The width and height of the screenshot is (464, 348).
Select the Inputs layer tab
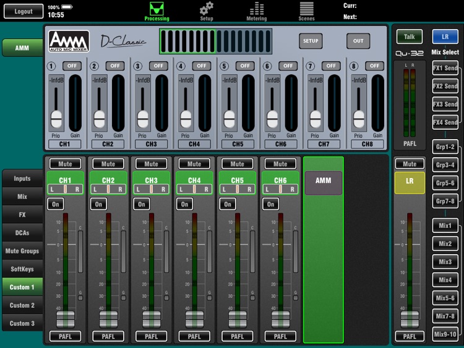[x=22, y=178]
